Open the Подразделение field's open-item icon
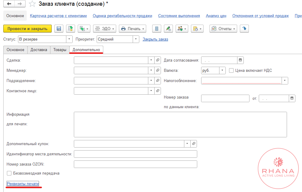This screenshot has width=302, height=192. click(x=158, y=81)
